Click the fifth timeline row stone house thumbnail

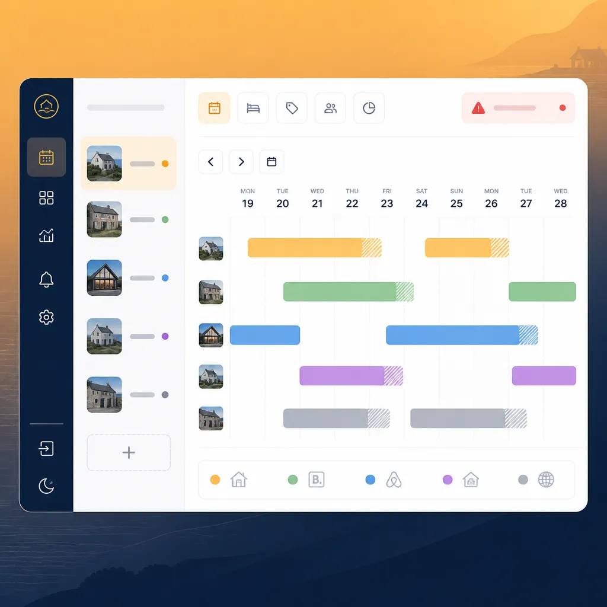[211, 418]
